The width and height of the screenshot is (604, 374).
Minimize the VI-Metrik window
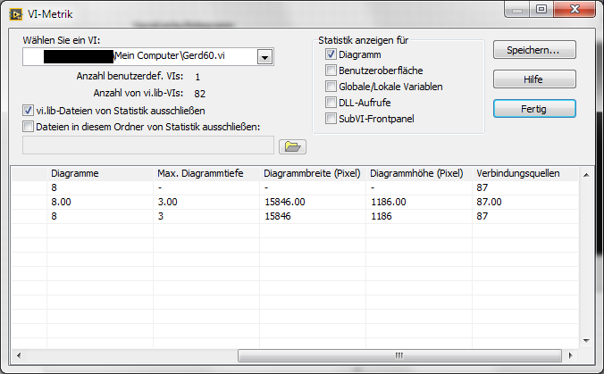click(x=517, y=10)
